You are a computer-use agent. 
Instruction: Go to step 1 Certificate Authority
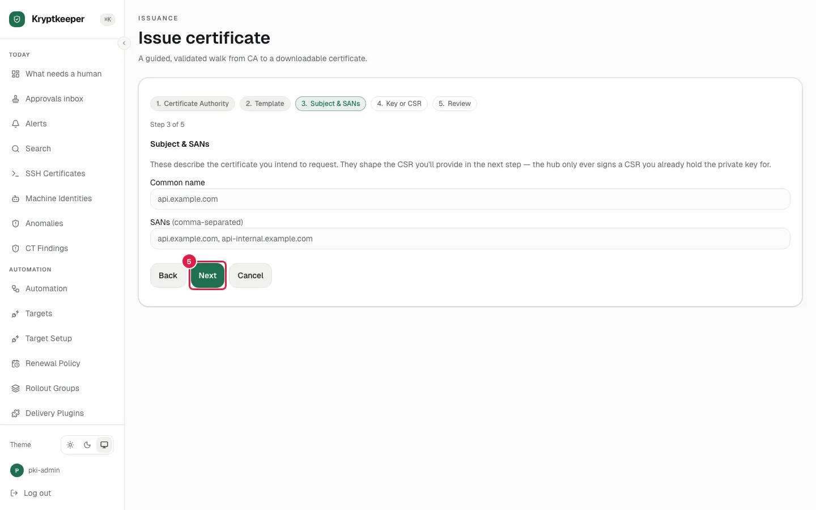[x=193, y=104]
